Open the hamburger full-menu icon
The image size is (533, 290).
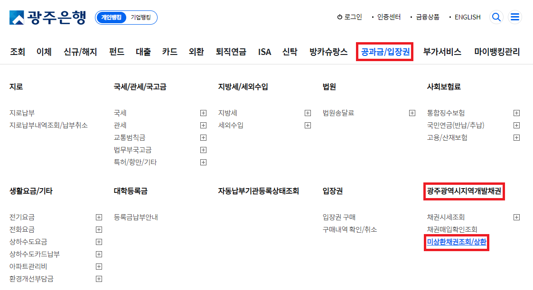pyautogui.click(x=515, y=17)
